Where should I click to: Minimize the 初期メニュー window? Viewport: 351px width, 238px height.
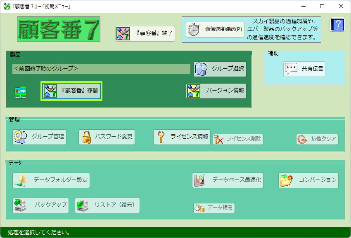(304, 6)
